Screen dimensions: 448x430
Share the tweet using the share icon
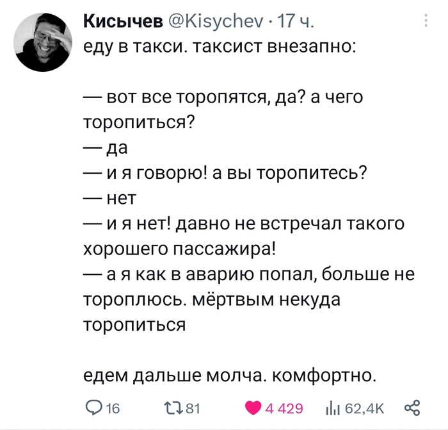pos(412,409)
